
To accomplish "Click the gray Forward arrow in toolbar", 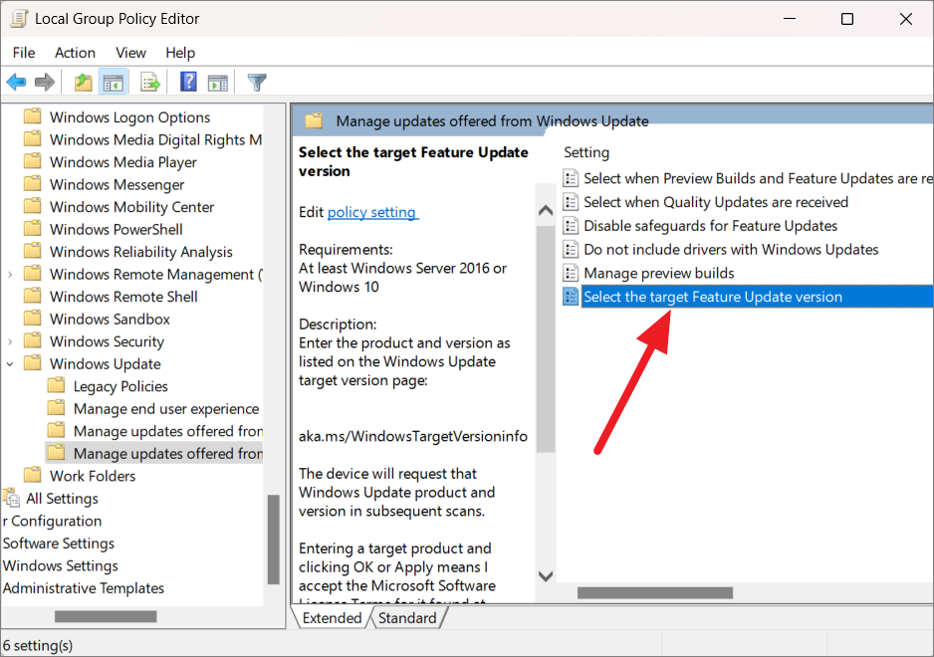I will (45, 83).
